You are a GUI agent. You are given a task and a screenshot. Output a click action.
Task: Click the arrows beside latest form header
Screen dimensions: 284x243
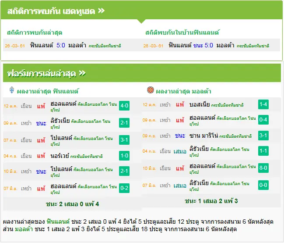tap(82, 73)
